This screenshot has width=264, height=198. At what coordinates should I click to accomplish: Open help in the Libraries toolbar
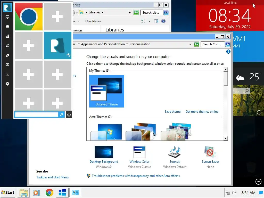163,21
